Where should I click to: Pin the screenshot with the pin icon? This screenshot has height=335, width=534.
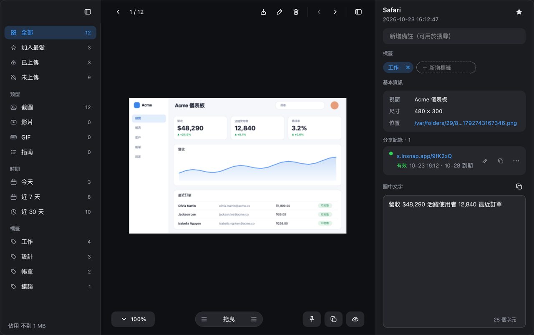click(x=312, y=319)
